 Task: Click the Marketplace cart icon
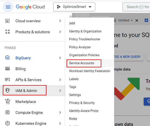click(8, 101)
